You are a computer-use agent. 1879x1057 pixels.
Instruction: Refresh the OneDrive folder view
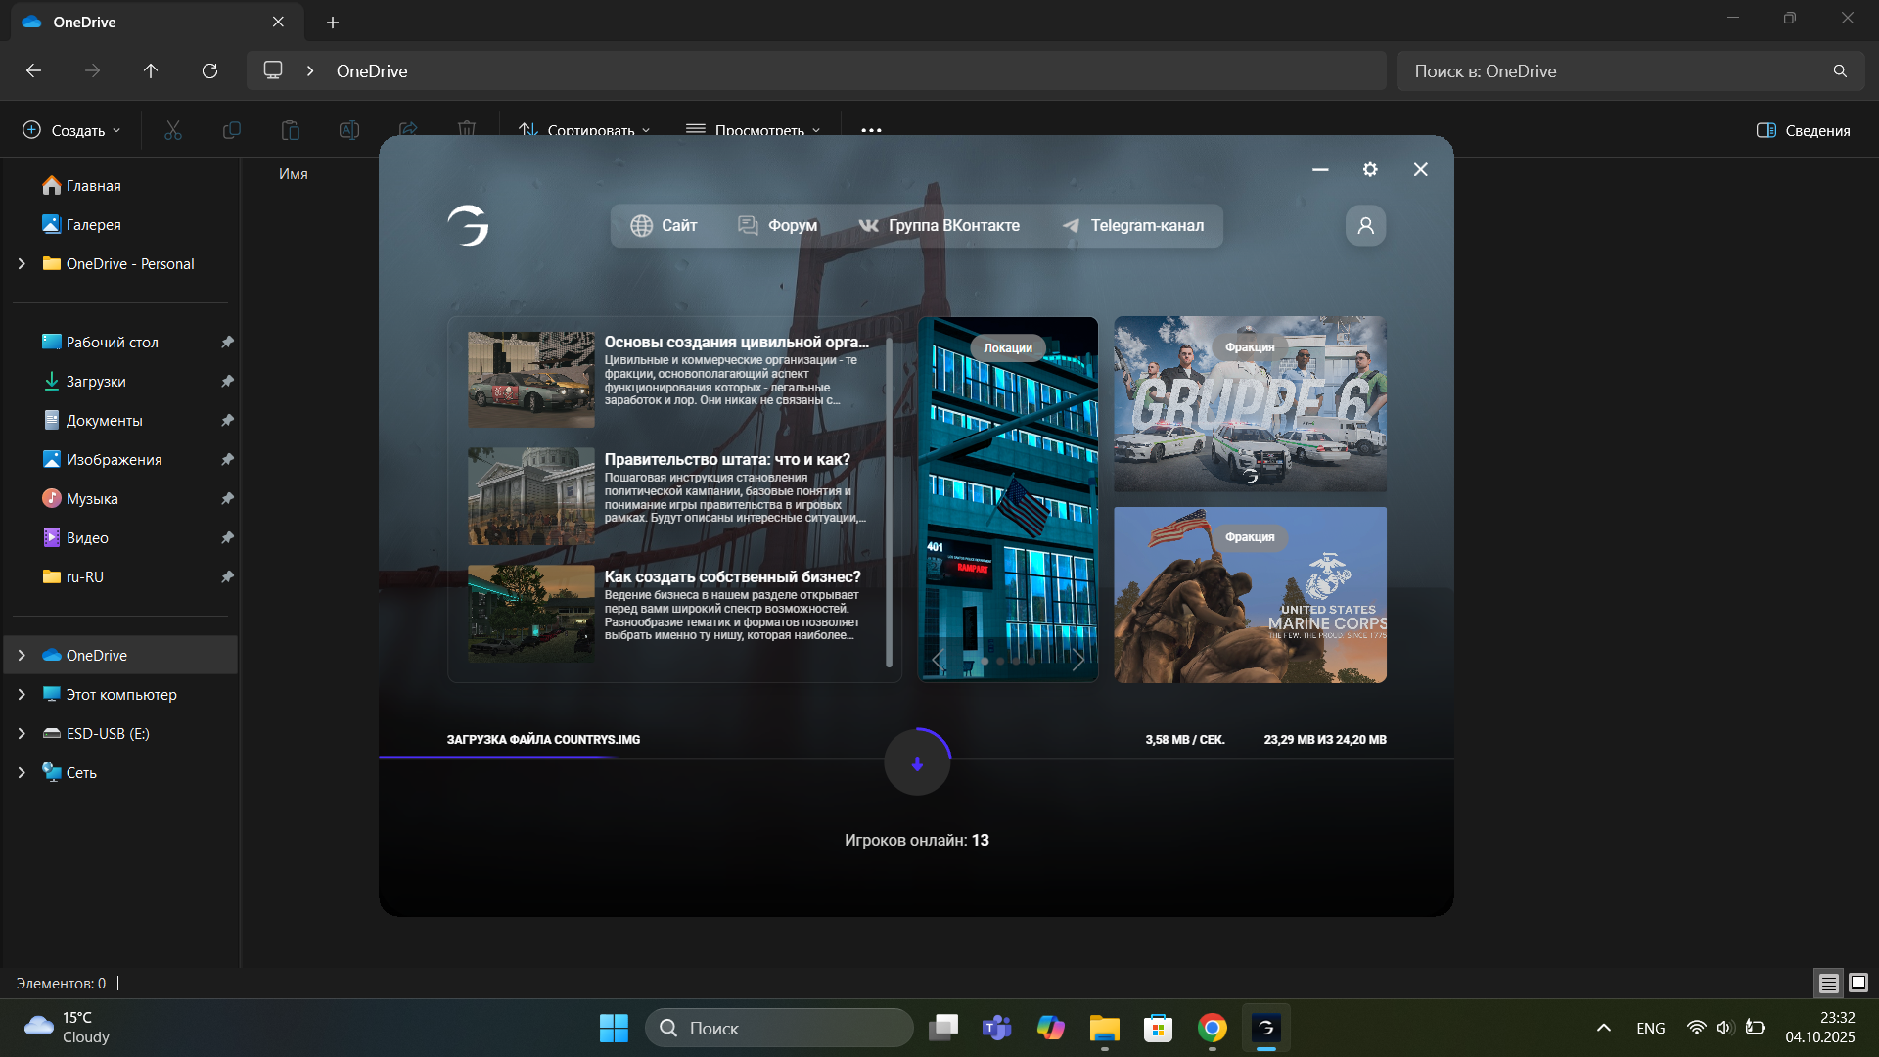tap(209, 70)
